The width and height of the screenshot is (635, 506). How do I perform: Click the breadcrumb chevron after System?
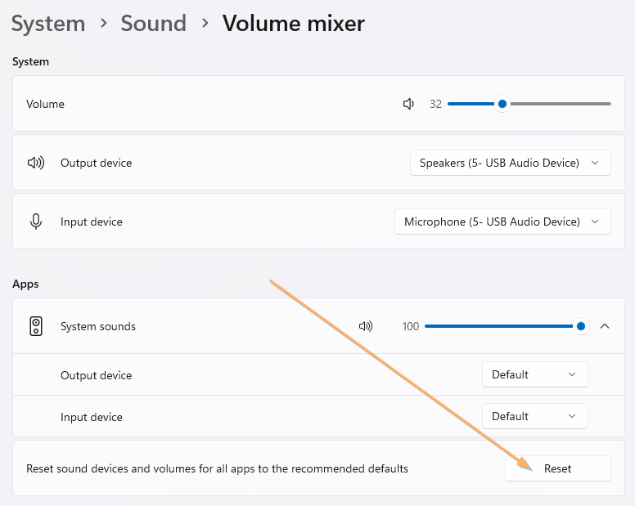103,24
